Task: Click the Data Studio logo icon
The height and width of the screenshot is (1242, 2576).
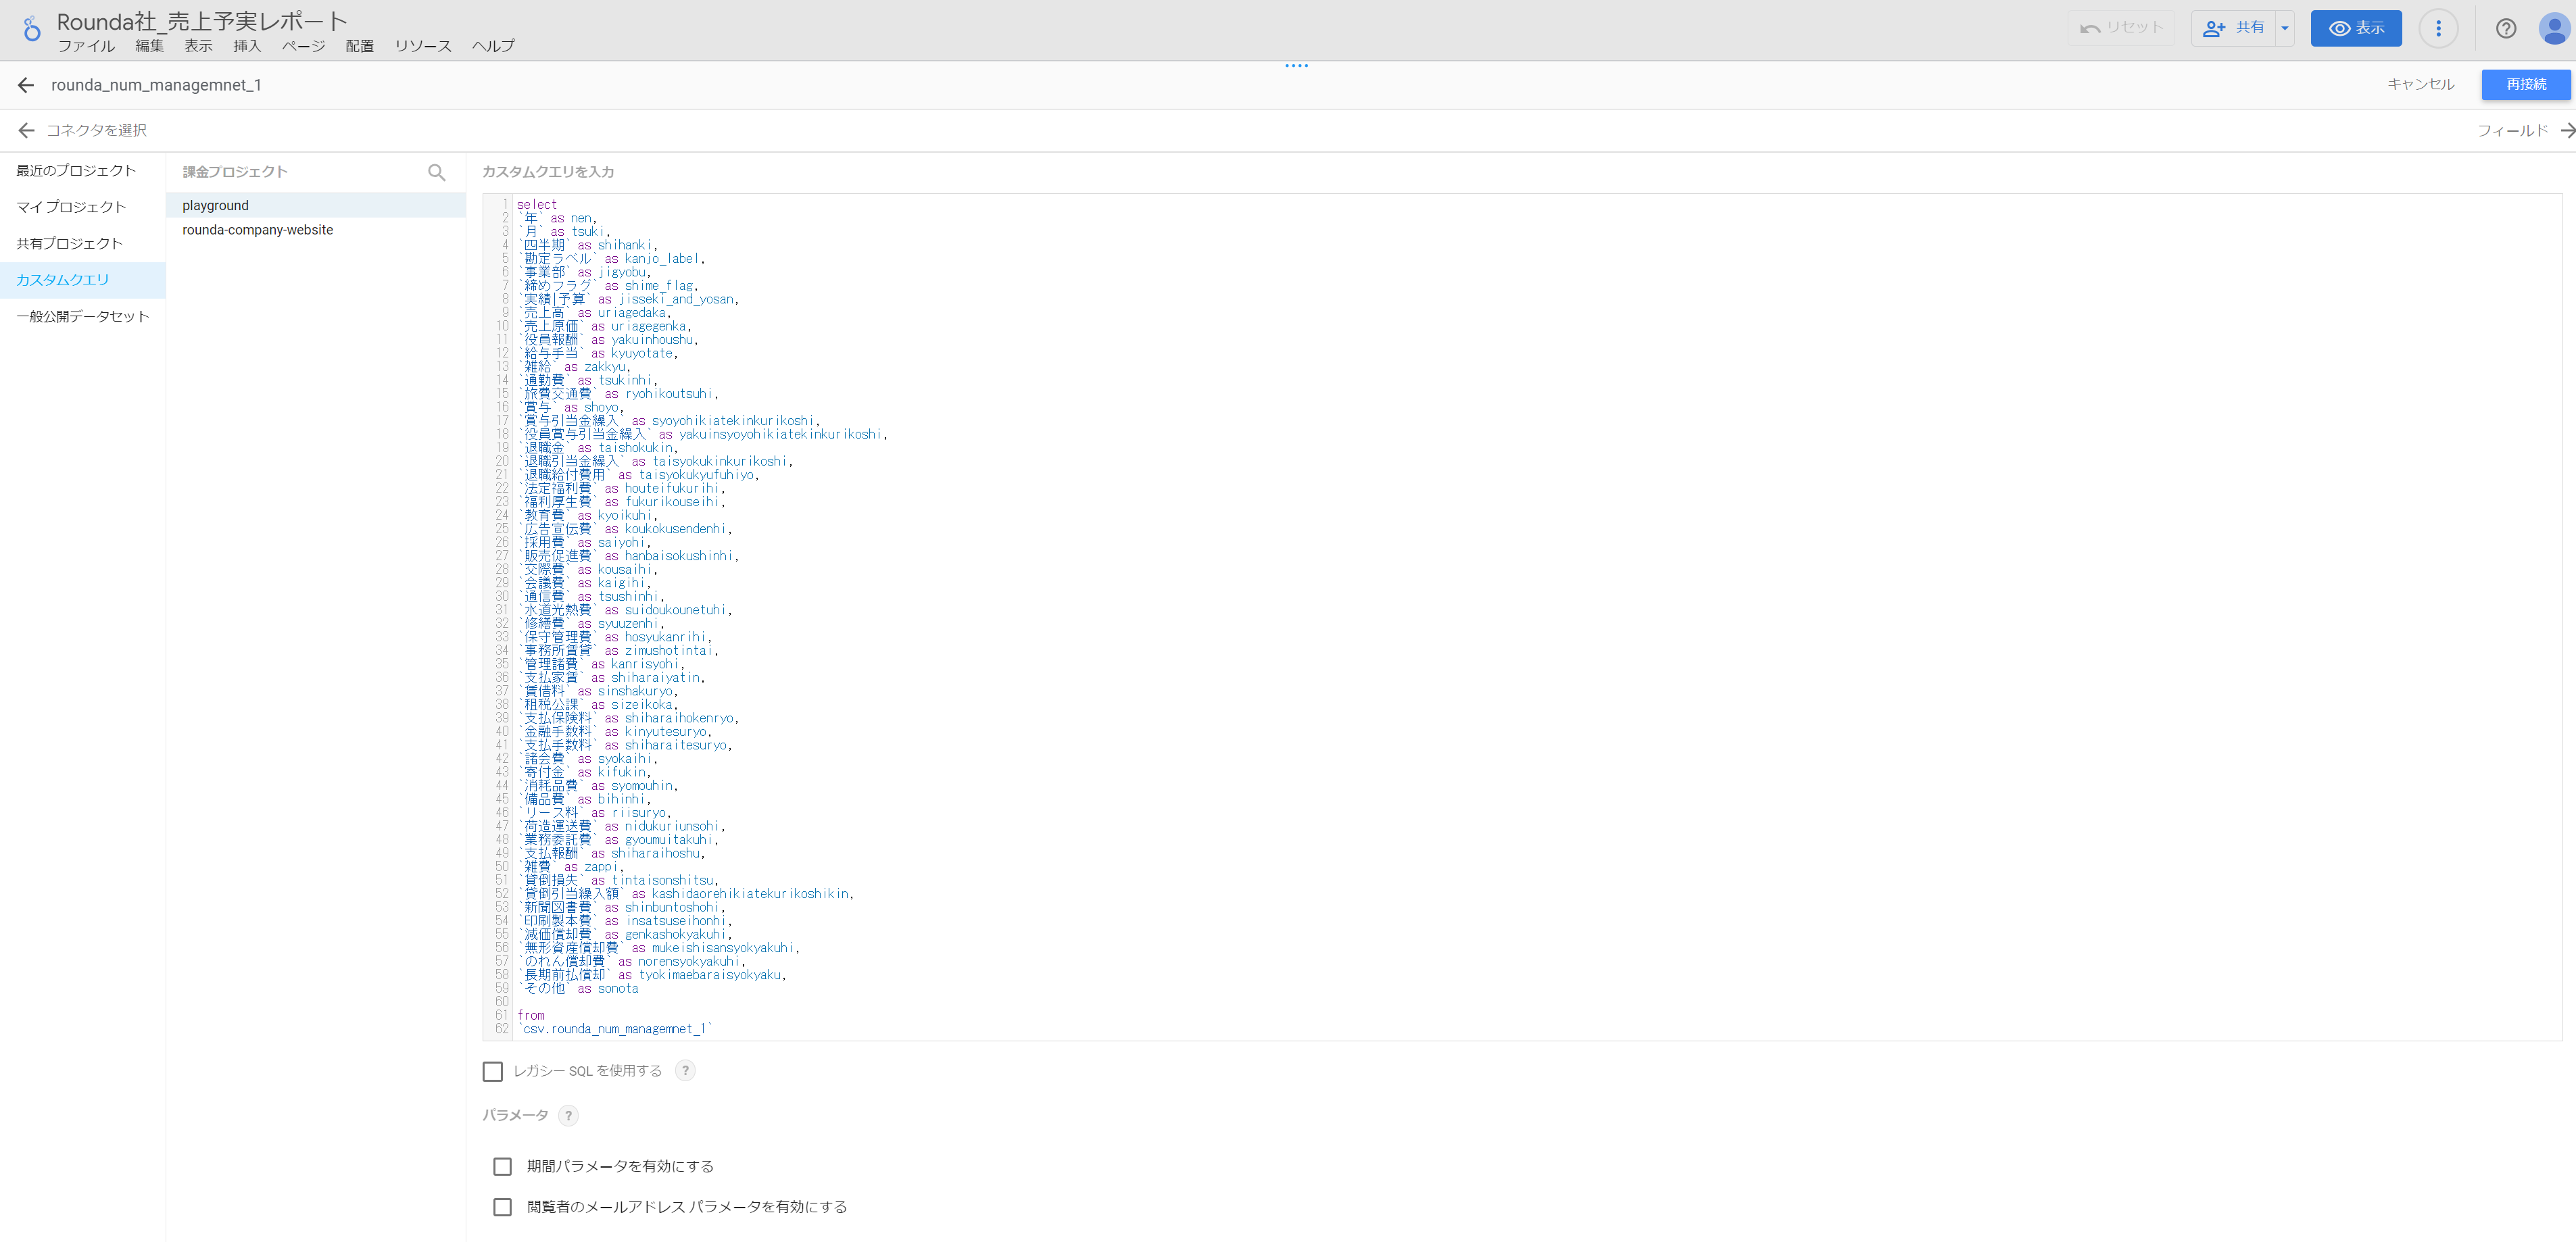Action: point(32,29)
